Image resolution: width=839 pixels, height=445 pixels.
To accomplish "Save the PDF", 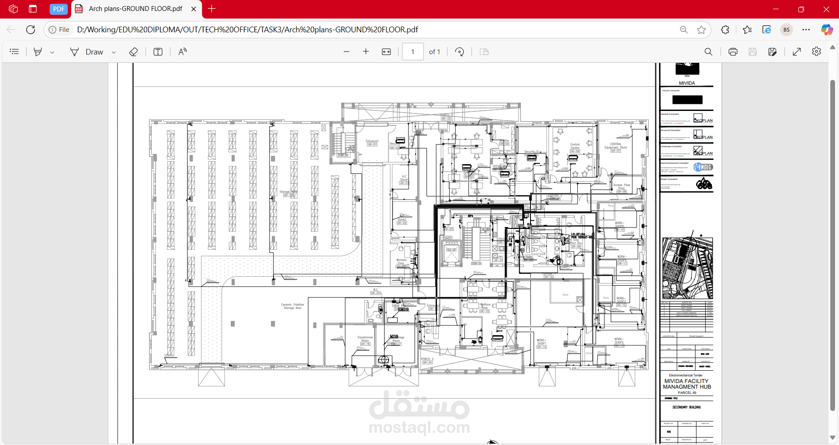I will tap(752, 52).
